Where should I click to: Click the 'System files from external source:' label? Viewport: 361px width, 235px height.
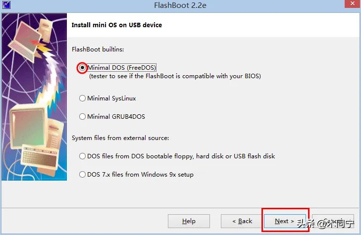[x=120, y=138]
